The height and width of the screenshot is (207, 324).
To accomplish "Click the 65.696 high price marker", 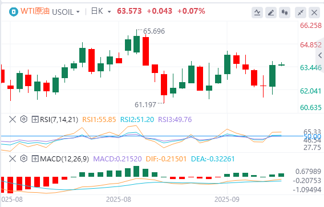I will coord(154,31).
